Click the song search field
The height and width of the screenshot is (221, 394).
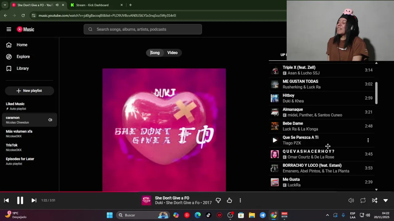143,29
